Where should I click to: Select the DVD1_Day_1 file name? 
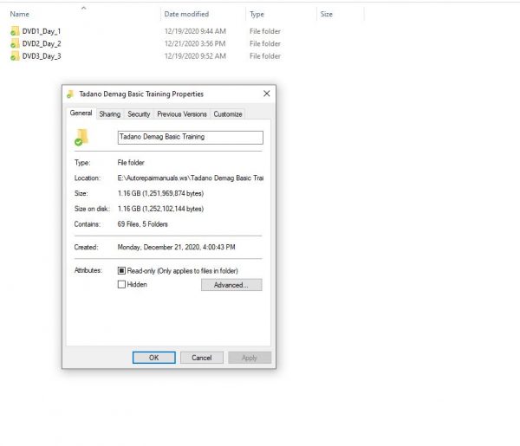click(x=42, y=31)
